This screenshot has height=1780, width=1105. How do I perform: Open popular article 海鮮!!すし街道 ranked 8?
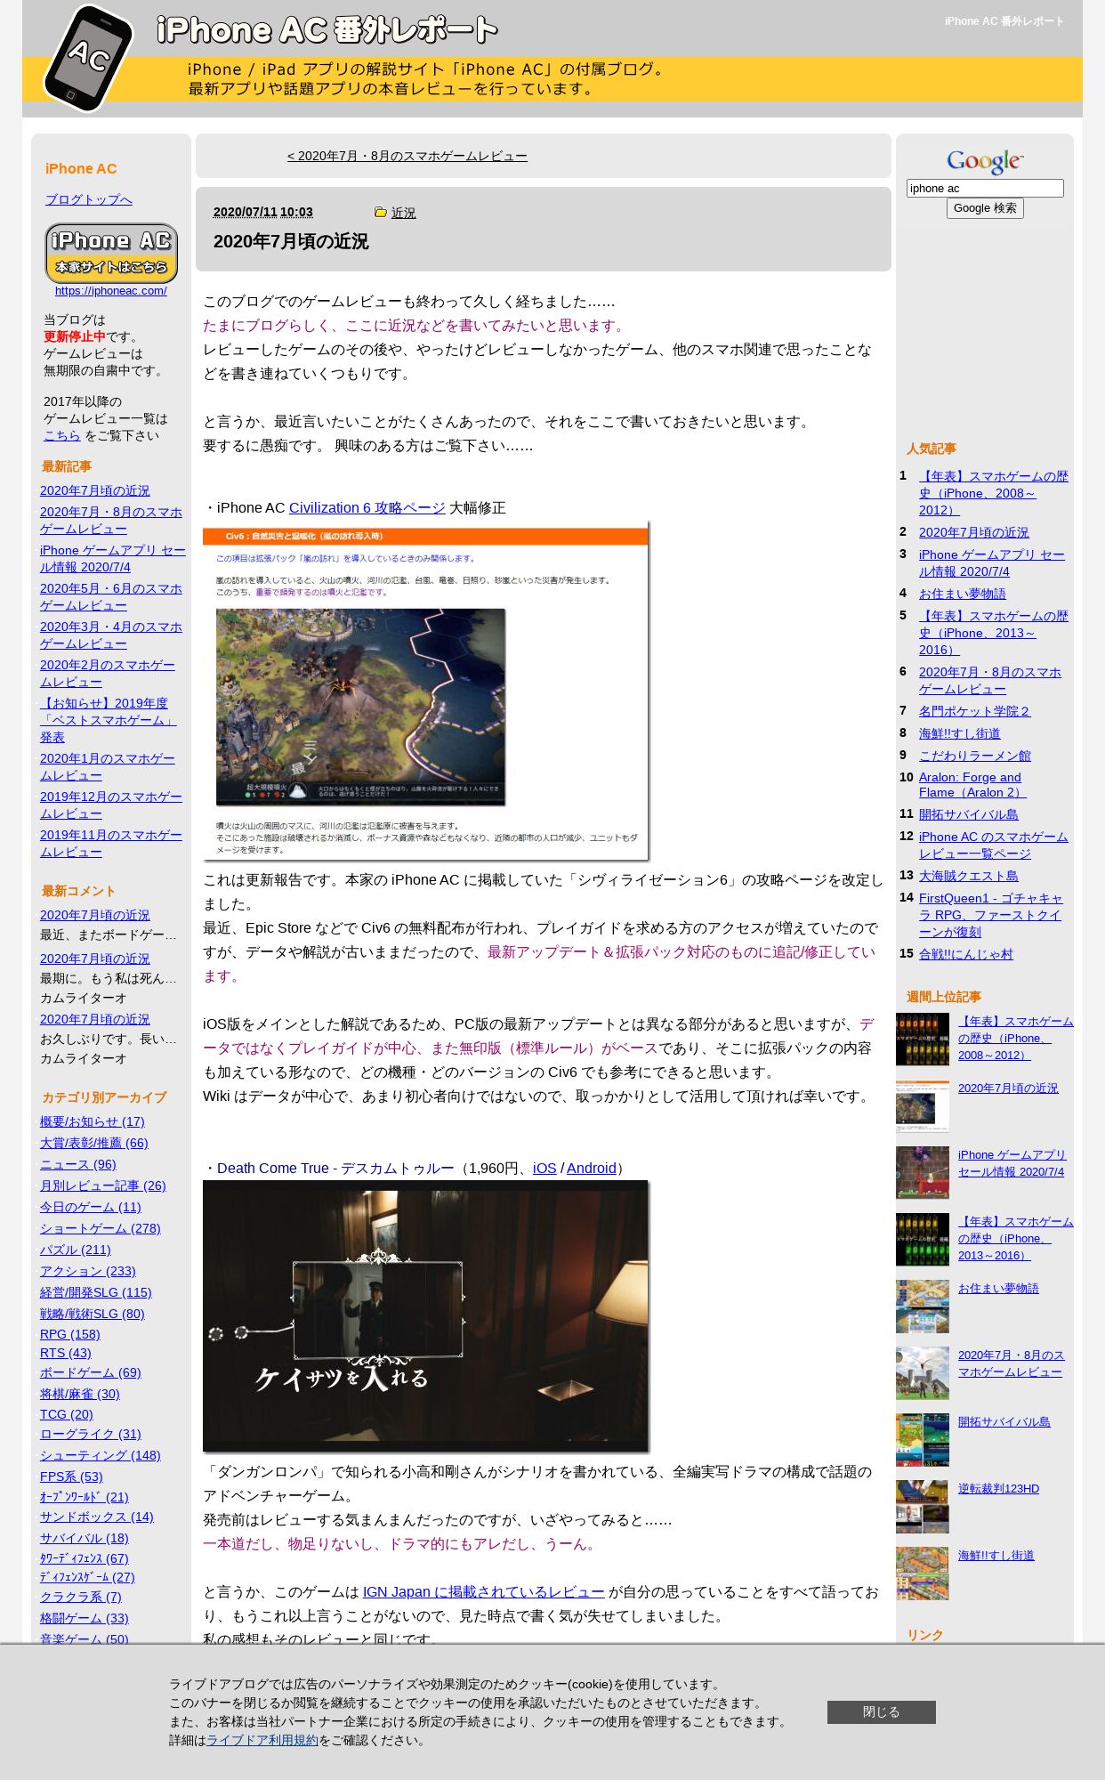click(x=959, y=733)
